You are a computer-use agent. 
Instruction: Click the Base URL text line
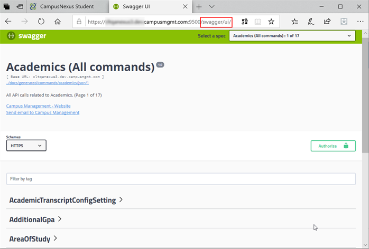55,77
